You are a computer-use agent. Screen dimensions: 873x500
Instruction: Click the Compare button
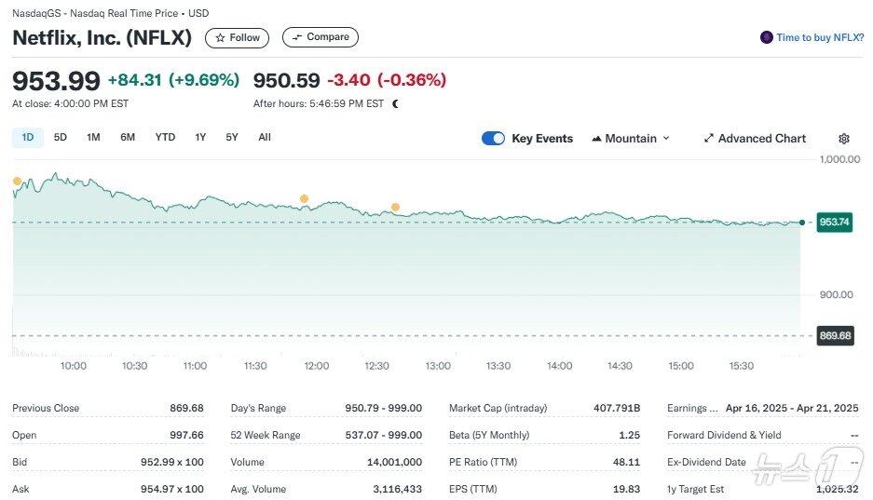coord(320,37)
